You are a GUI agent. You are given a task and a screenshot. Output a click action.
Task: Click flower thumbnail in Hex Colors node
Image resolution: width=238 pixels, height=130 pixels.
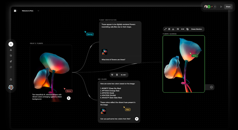pyautogui.click(x=103, y=111)
